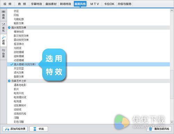The height and width of the screenshot is (134, 174).
Task: Select the 旋转模糊 effect
Action: point(19,56)
